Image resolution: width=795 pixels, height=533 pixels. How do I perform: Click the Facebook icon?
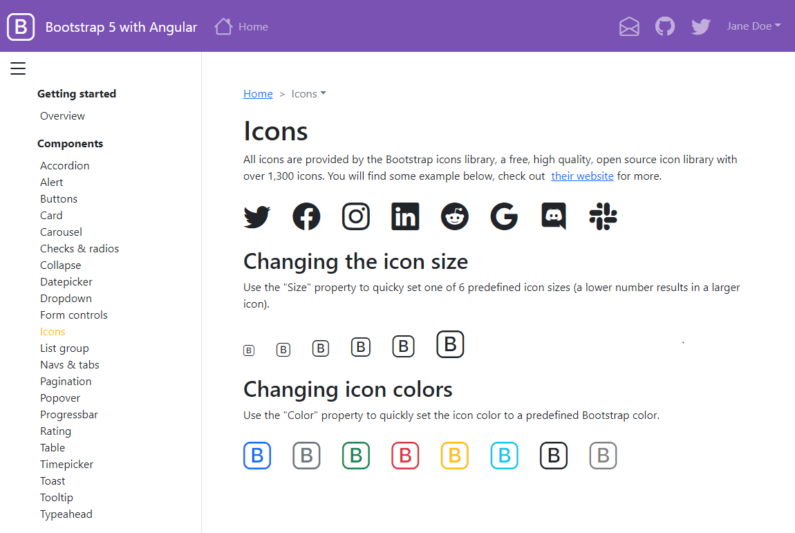point(306,216)
